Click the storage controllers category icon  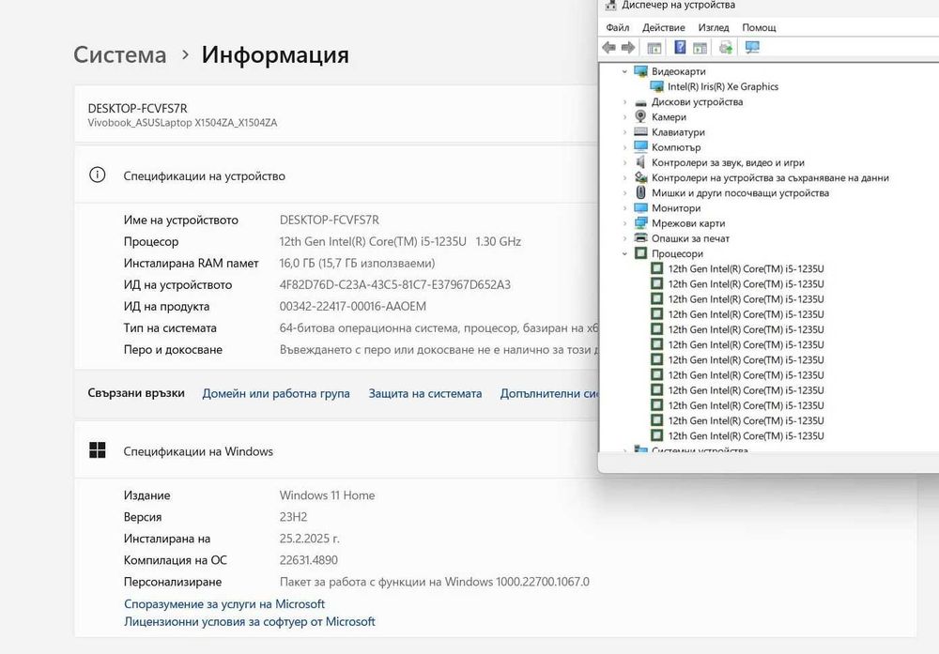coord(640,177)
